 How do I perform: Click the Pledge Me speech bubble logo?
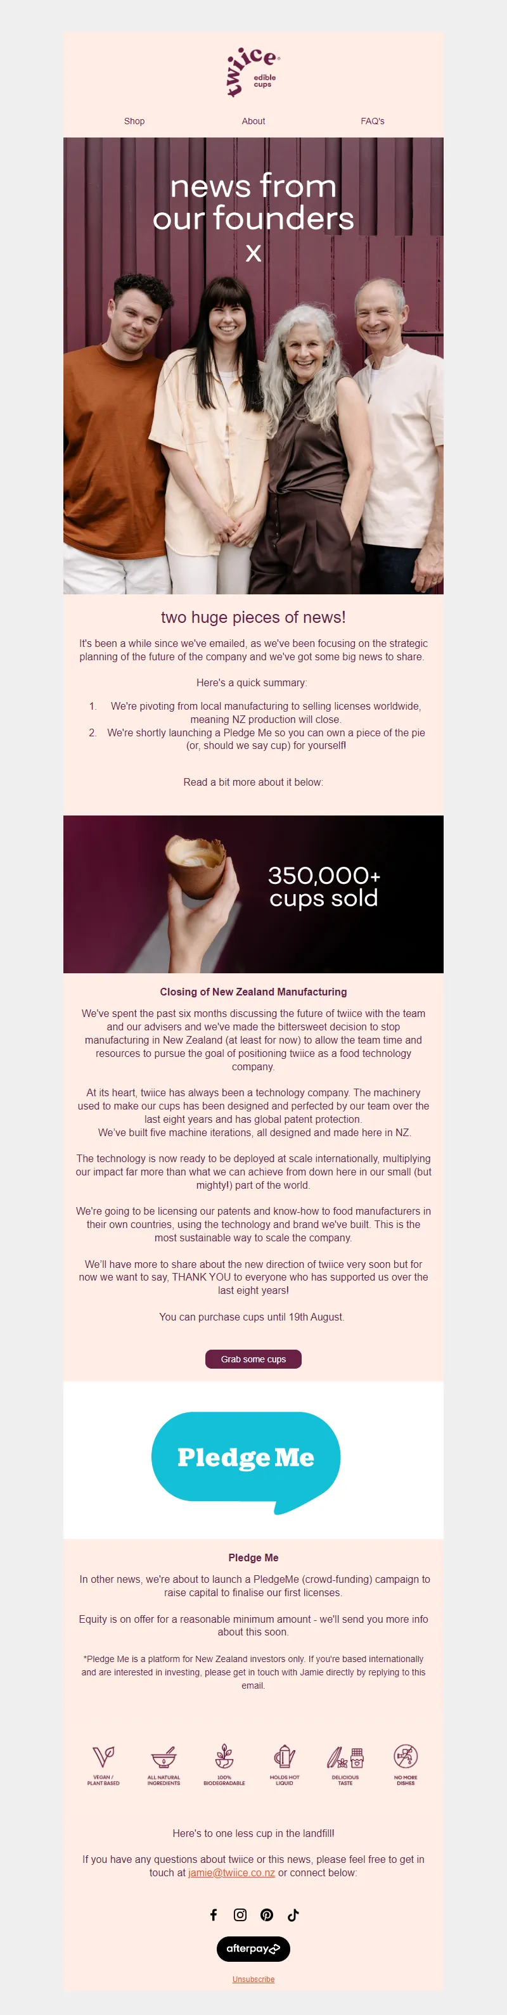[246, 1460]
